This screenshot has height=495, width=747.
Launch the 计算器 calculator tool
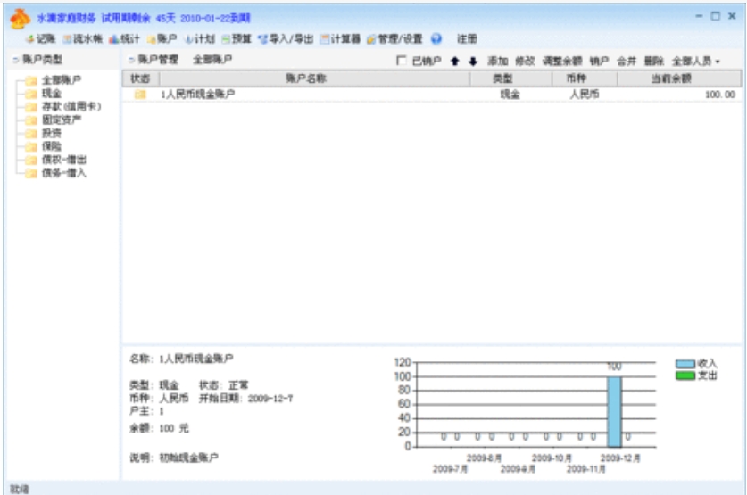click(341, 39)
